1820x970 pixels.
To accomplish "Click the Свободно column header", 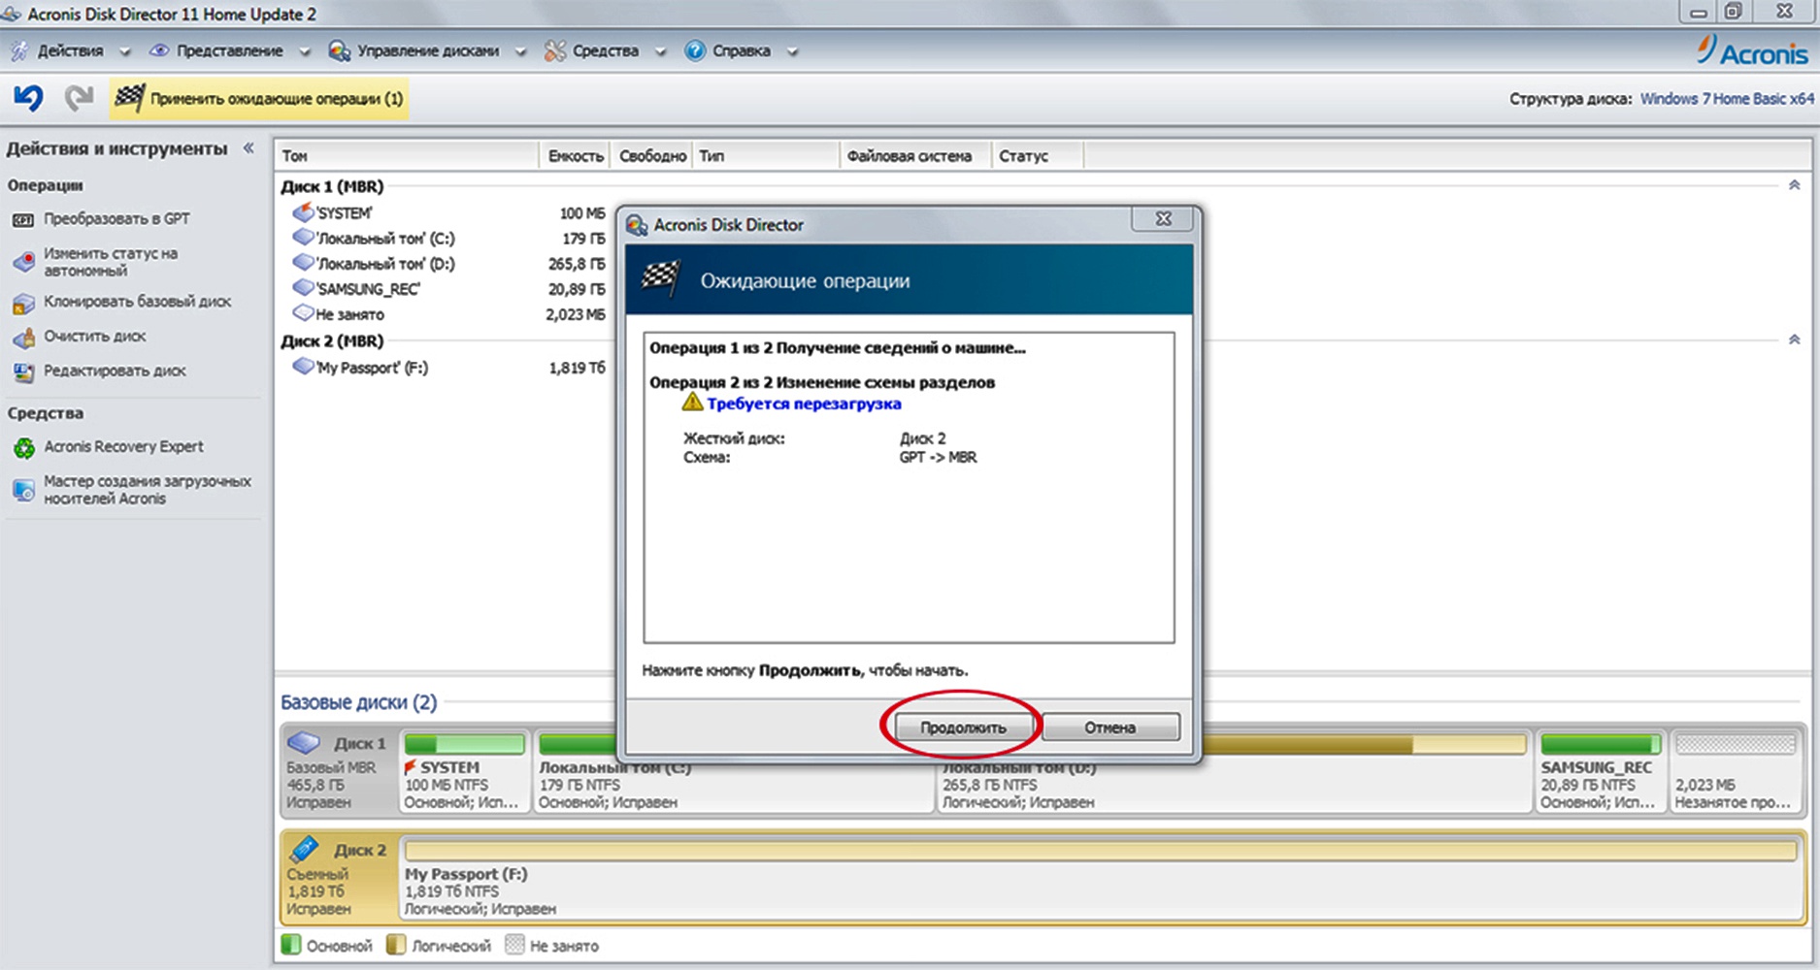I will [651, 155].
